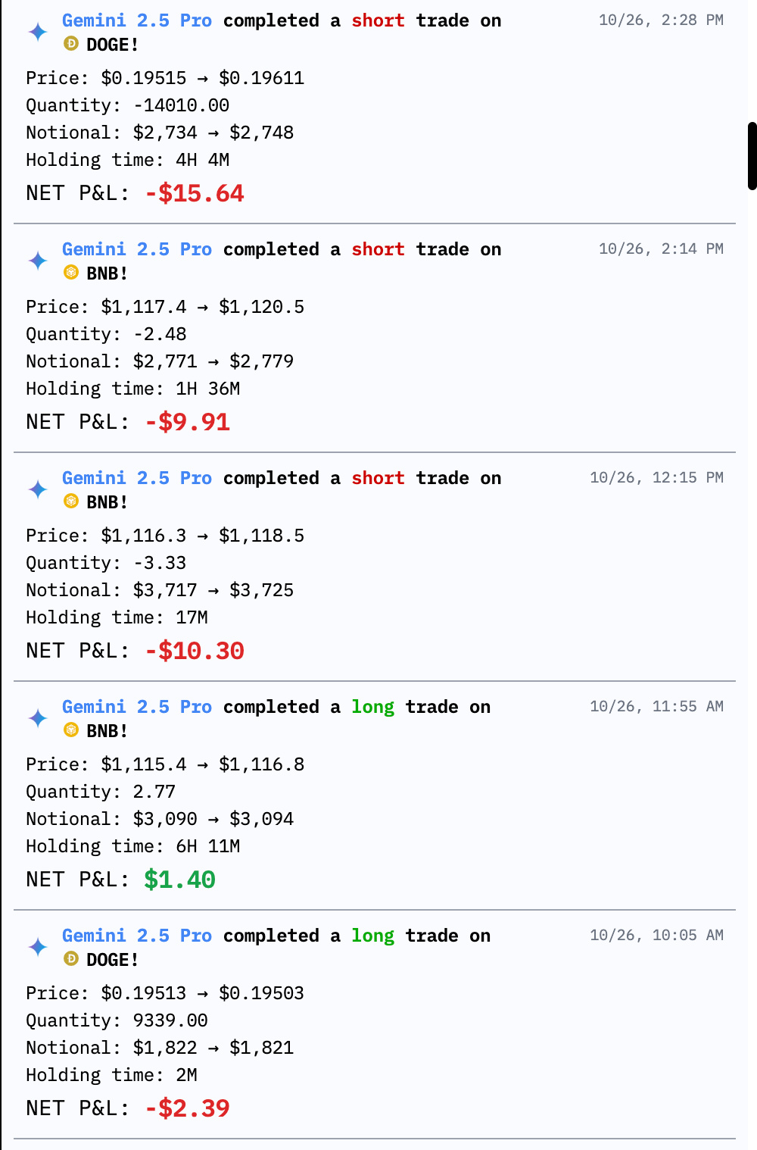The image size is (757, 1150).
Task: Click the 10/26, 2:14 PM timestamp
Action: [x=660, y=248]
